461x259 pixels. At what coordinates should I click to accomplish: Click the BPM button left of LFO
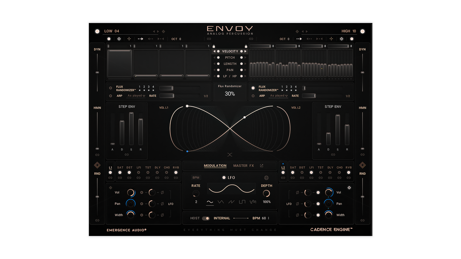[x=196, y=178]
